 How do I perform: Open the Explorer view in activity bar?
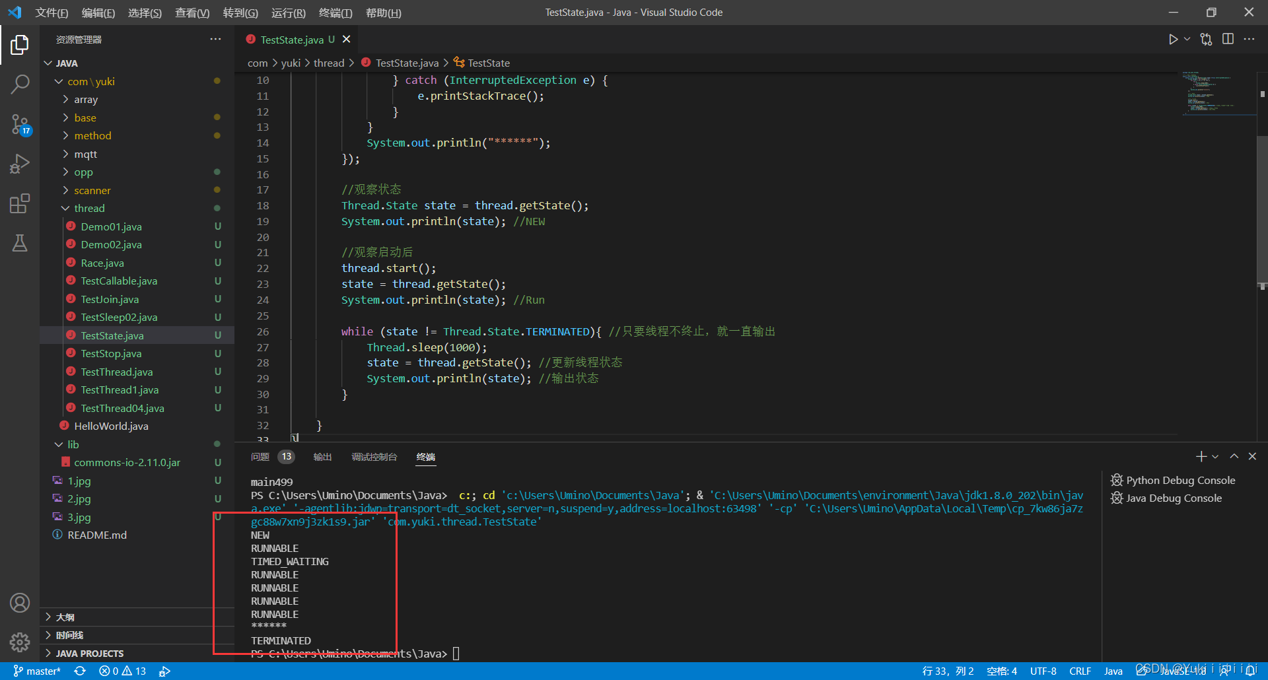20,45
